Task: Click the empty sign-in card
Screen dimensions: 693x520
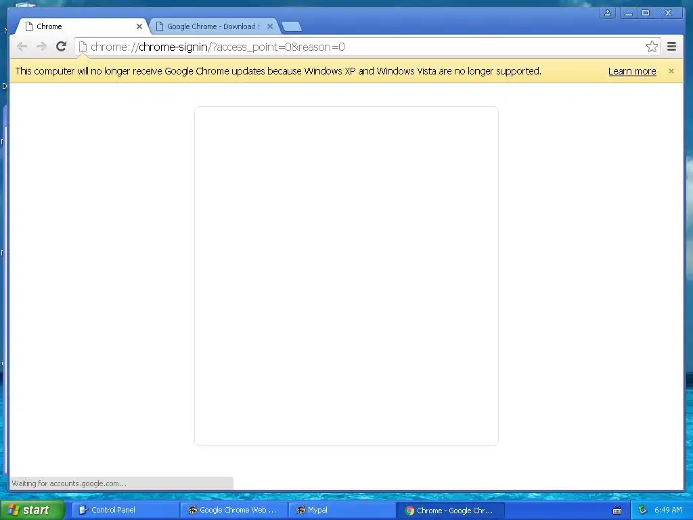Action: 346,276
